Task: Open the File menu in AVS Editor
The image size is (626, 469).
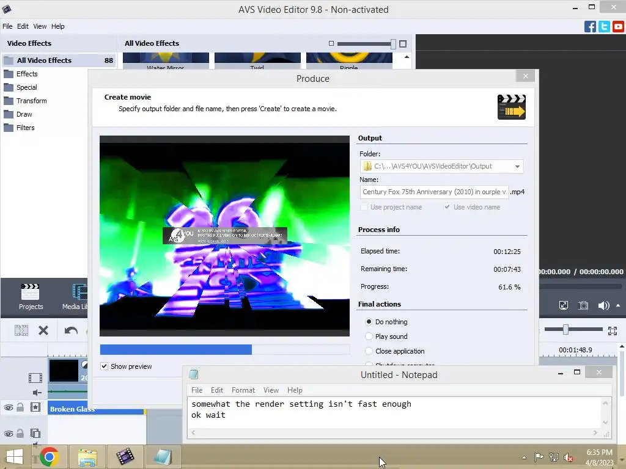Action: [7, 26]
